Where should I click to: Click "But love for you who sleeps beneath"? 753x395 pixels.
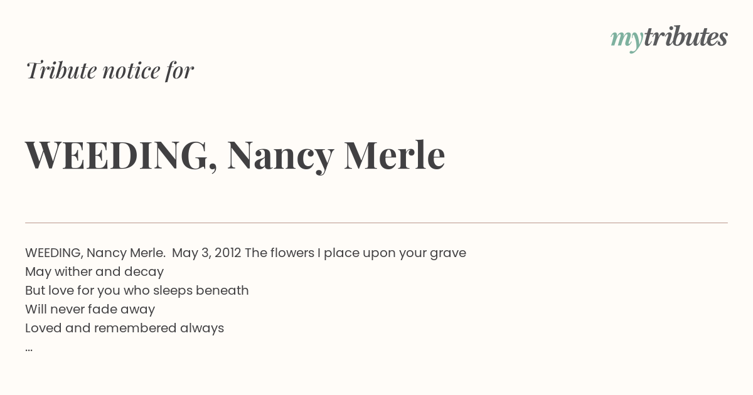(137, 290)
